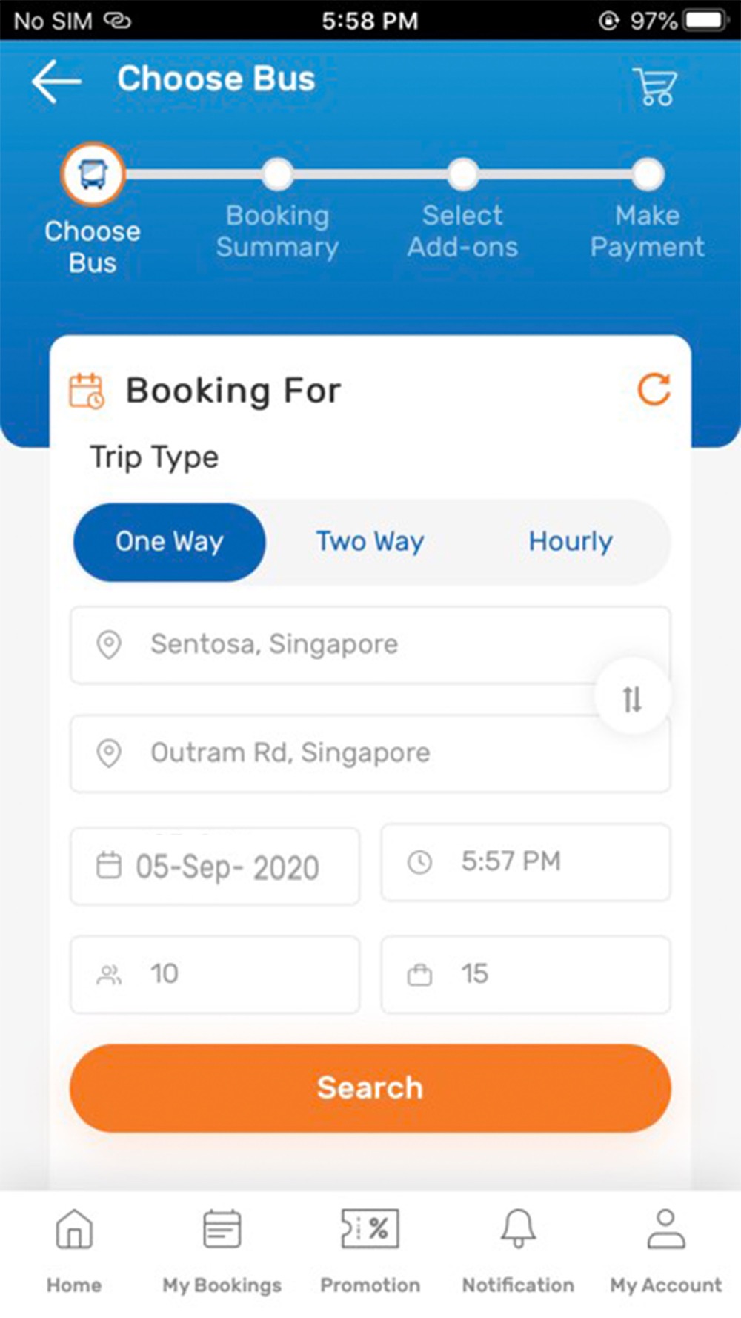Edit the Sentosa, Singapore pickup field

[x=333, y=644]
